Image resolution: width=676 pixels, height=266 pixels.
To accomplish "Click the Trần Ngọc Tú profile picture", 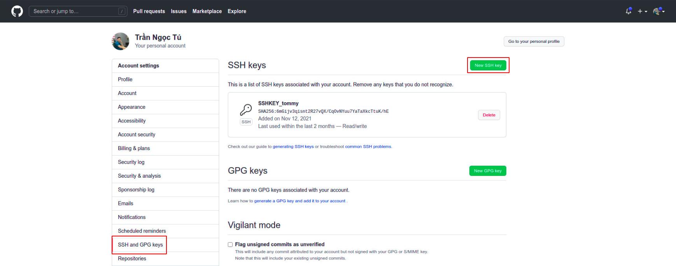I will click(121, 41).
